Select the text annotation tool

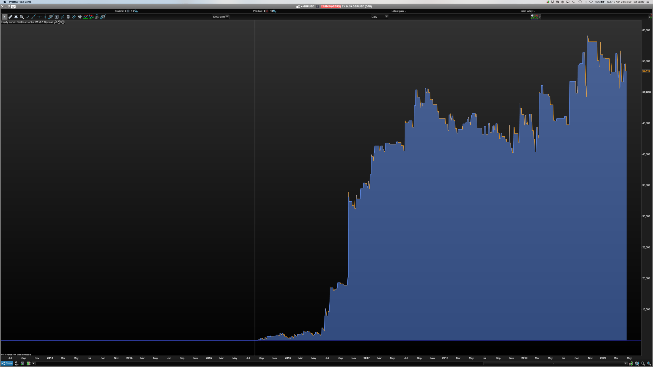coord(56,17)
